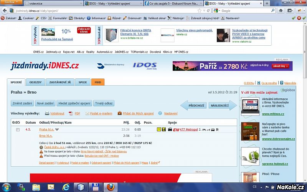Bookmark this page with the star icon
The width and height of the screenshot is (307, 192).
[x=199, y=11]
